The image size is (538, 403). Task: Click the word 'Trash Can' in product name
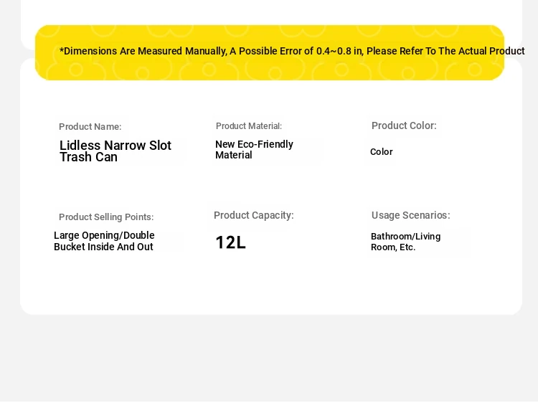coord(88,157)
